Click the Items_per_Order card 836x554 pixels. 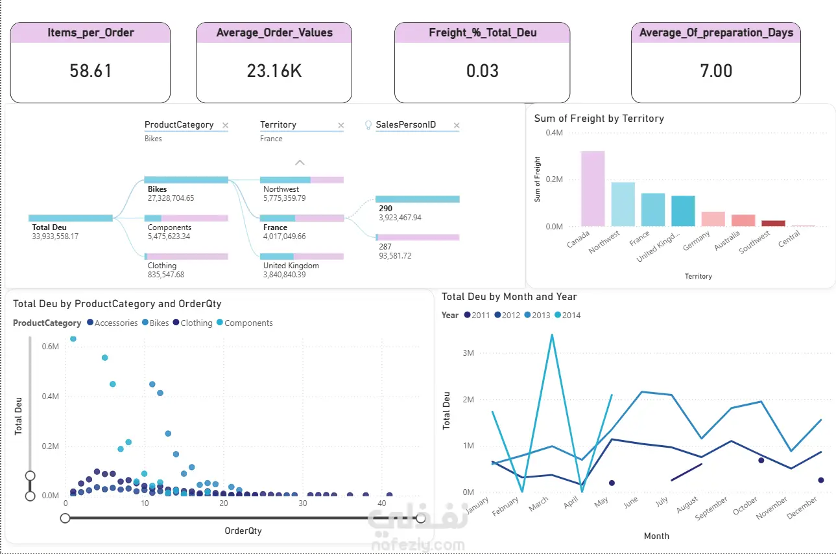point(90,62)
